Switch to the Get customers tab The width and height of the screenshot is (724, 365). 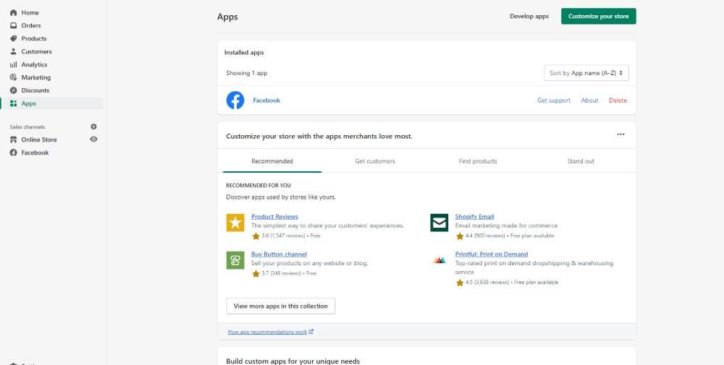click(x=375, y=161)
